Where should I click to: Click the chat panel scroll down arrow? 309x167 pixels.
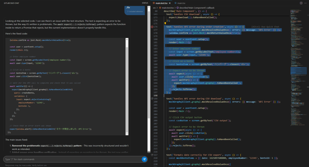[x=149, y=152]
